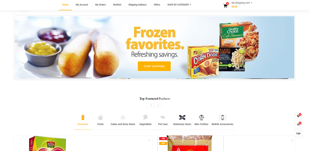Select the Groceries category icon
310x151 pixels.
point(83,117)
